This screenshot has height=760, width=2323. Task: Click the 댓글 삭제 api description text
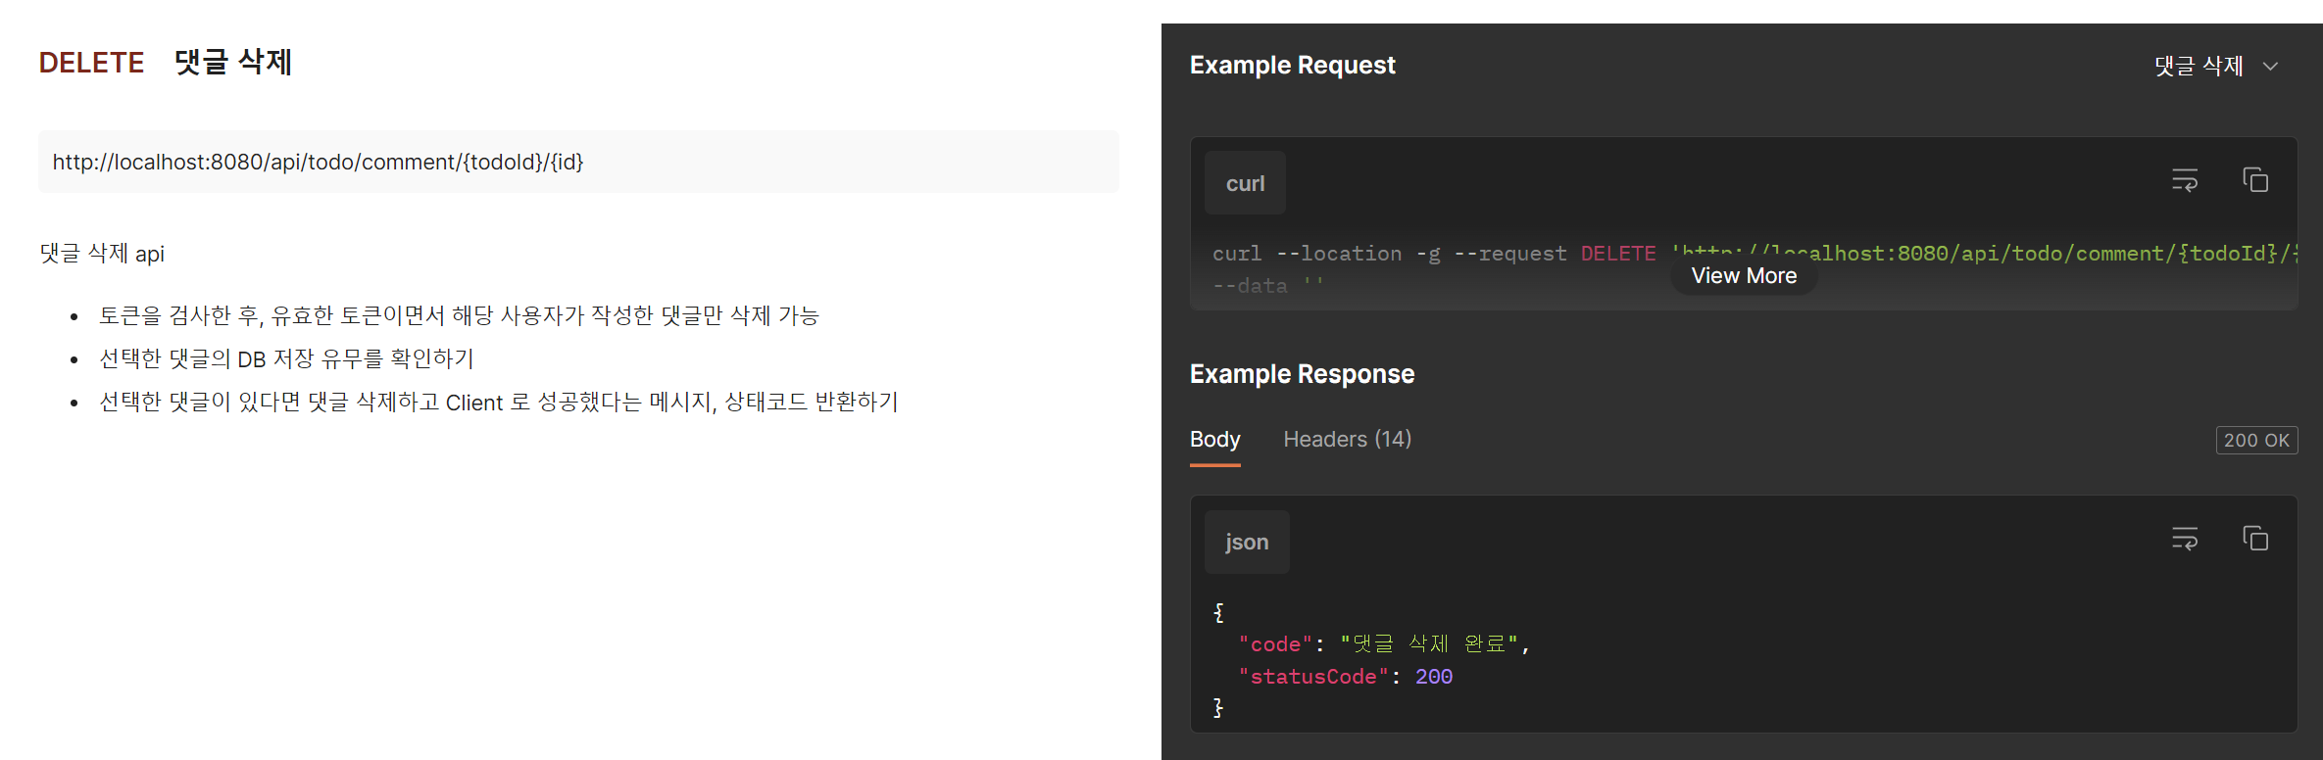pos(102,254)
